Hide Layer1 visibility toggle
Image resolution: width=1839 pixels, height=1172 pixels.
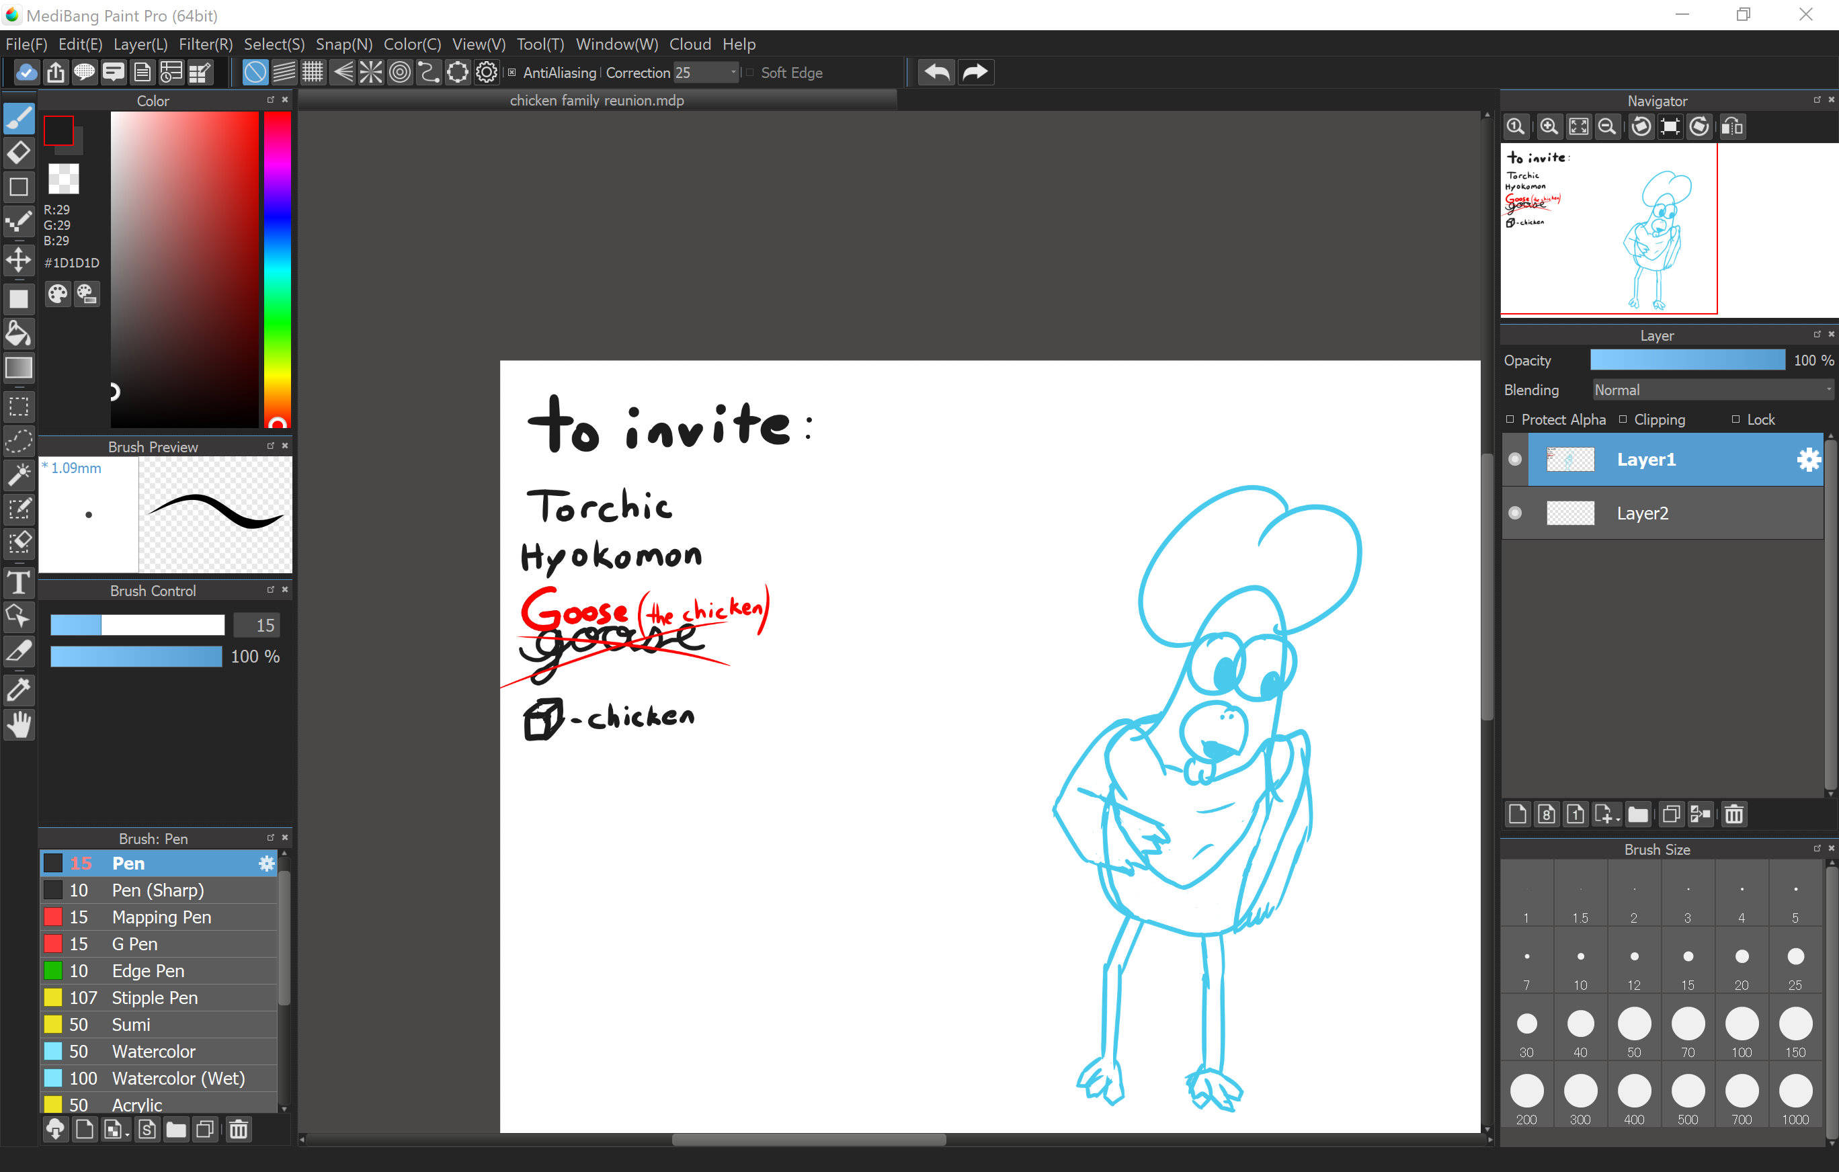(1515, 460)
